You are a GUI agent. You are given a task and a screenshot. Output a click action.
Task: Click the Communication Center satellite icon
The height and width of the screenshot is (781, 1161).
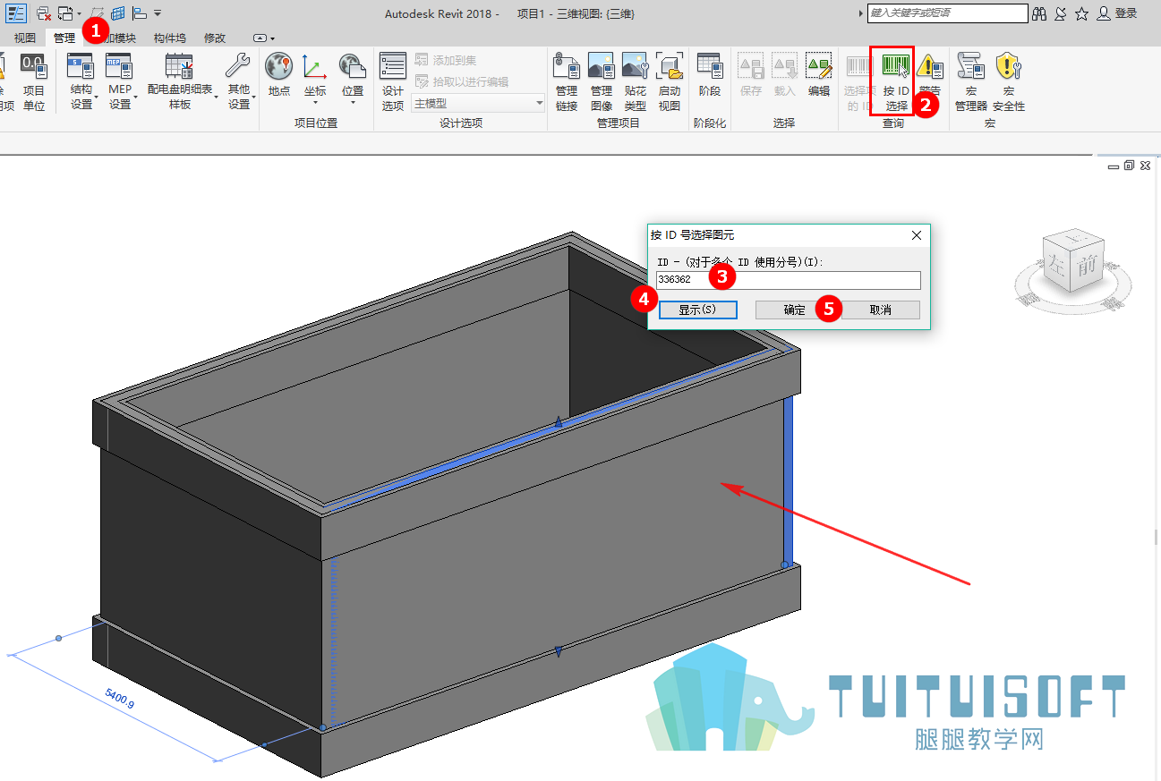coord(1061,13)
